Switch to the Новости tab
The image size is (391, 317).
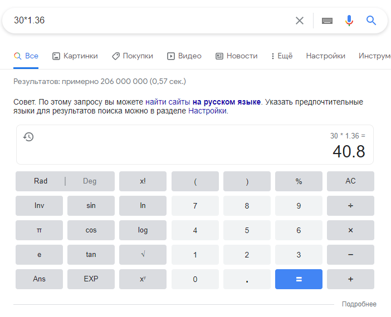(236, 56)
